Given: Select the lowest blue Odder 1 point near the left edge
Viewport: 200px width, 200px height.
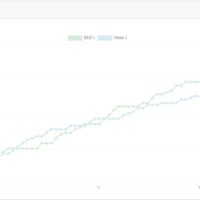Looking at the screenshot, I should click(x=8, y=154).
